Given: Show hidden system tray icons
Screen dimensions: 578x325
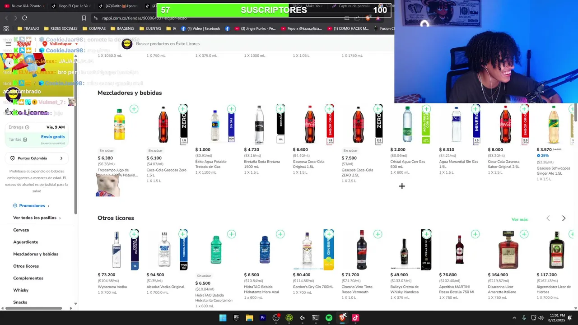Looking at the screenshot, I should [514, 318].
